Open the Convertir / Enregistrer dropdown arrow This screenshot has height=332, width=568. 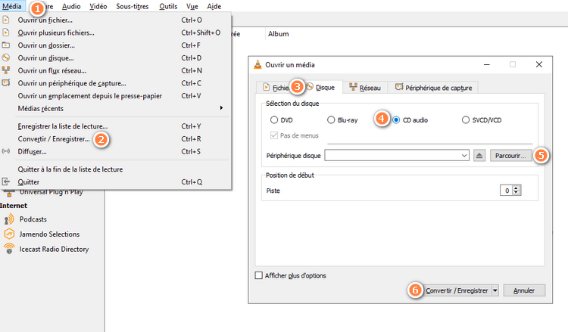pos(495,290)
